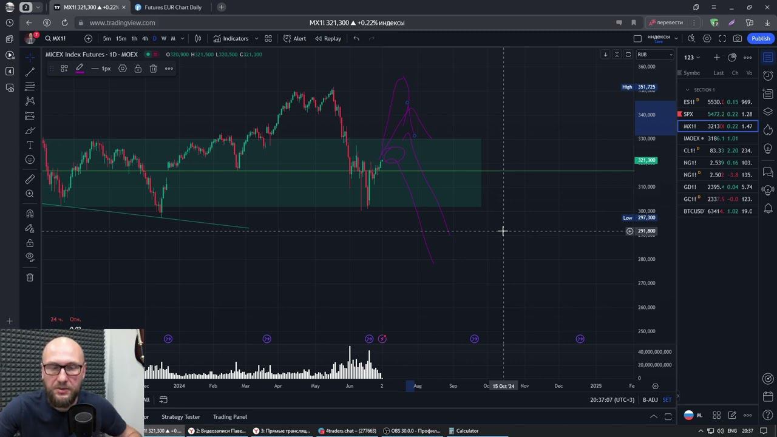Screen dimensions: 777x437
Task: Open more options in floating drawing toolbar
Action: coord(169,69)
